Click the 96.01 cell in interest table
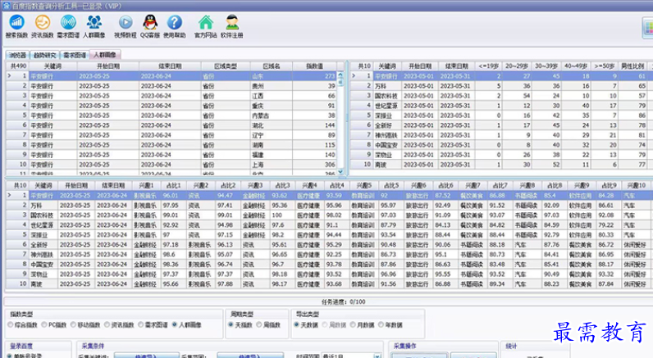The width and height of the screenshot is (653, 358). pyautogui.click(x=174, y=196)
